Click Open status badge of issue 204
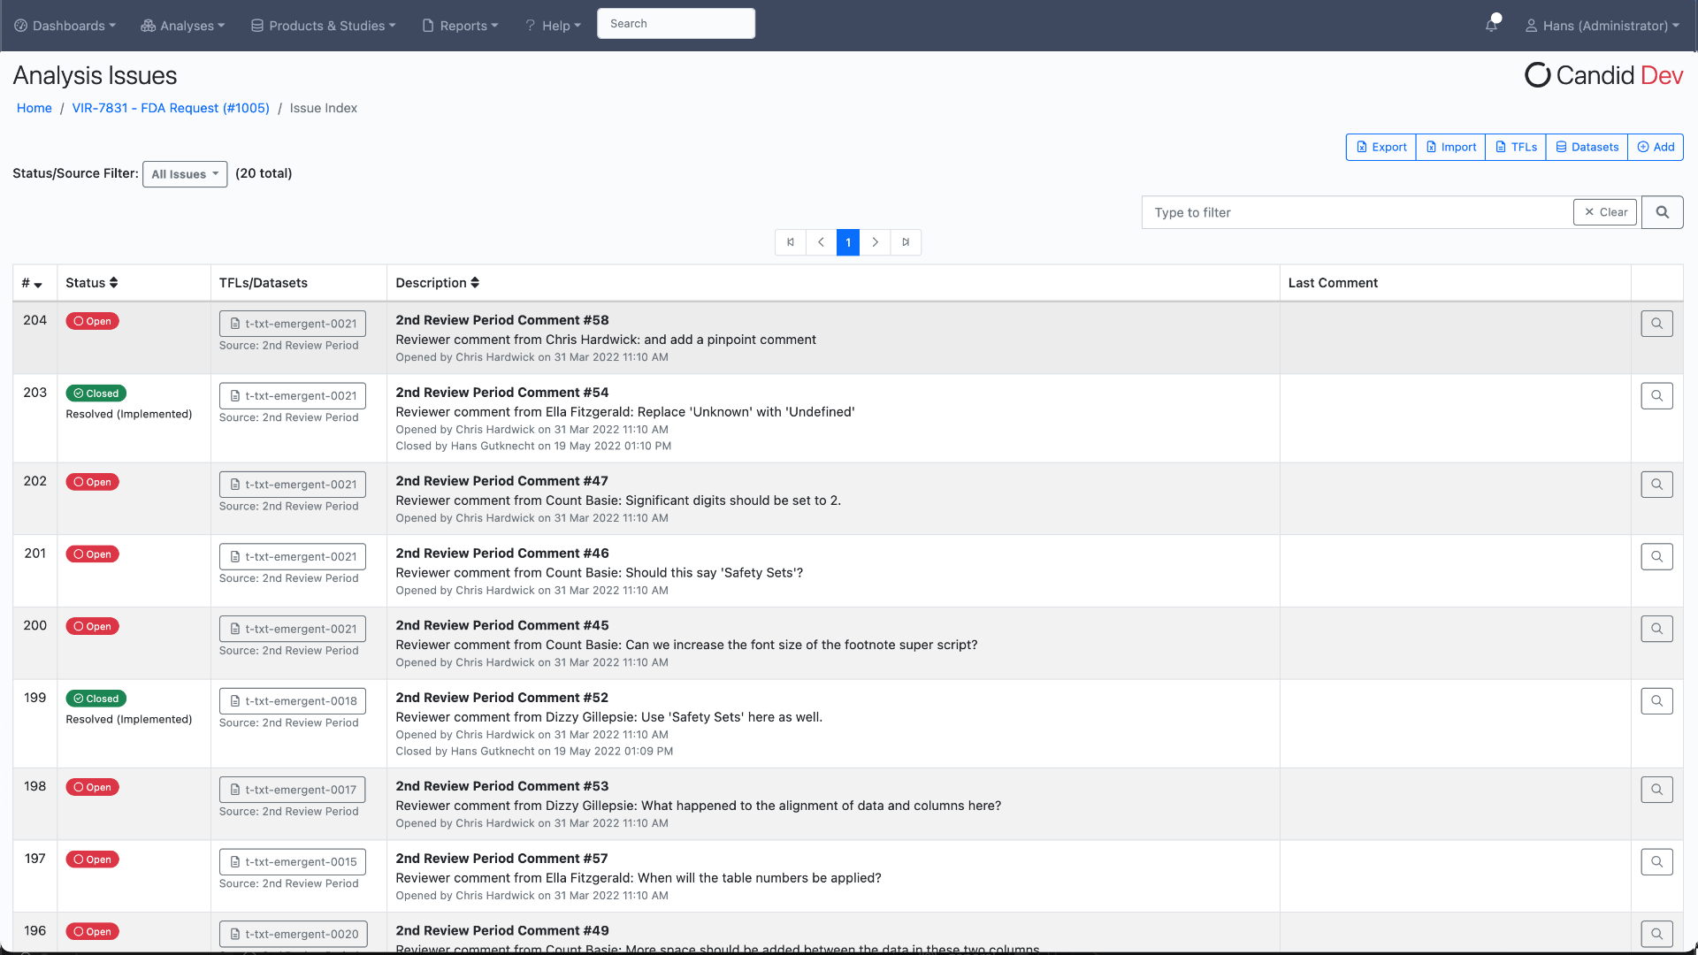This screenshot has width=1698, height=955. coord(92,321)
